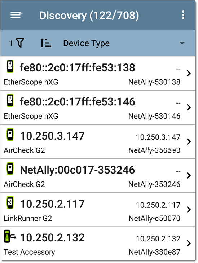
Task: Select the 10.250.3.147 AirCheck G2 entry
Action: [x=98, y=141]
